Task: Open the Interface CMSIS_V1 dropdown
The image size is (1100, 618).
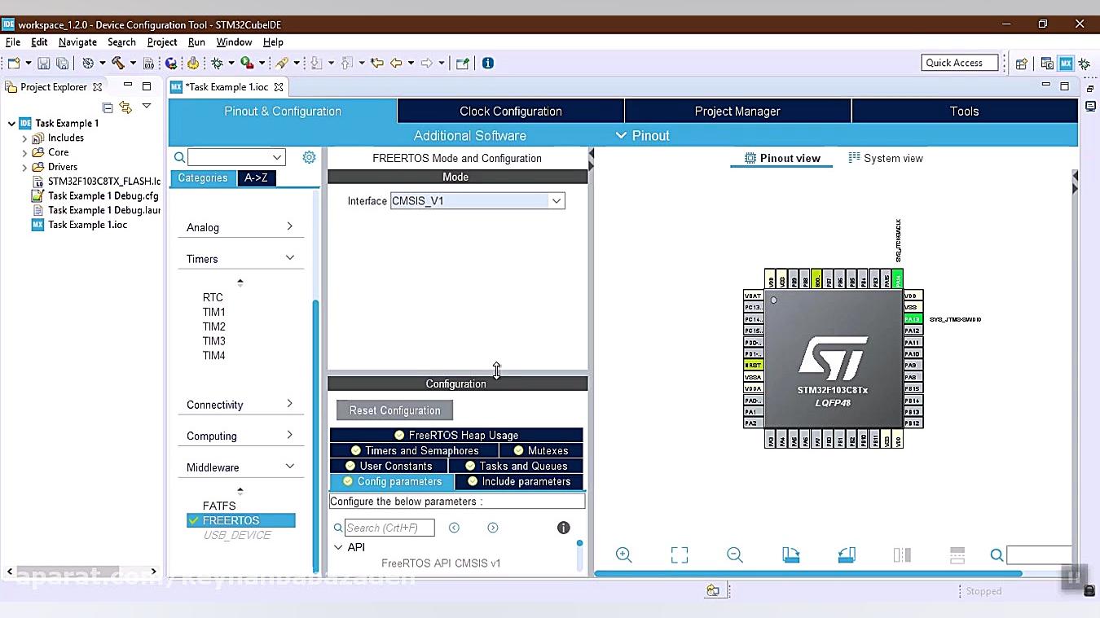Action: (557, 200)
